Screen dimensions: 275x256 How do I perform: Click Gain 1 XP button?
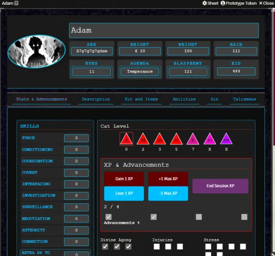(x=124, y=179)
